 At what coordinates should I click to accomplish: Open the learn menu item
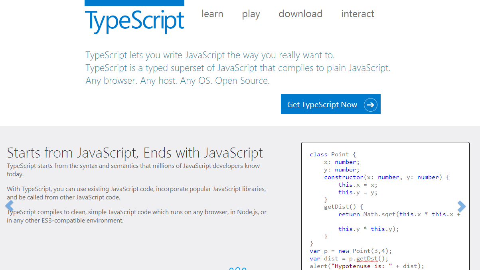pos(212,14)
